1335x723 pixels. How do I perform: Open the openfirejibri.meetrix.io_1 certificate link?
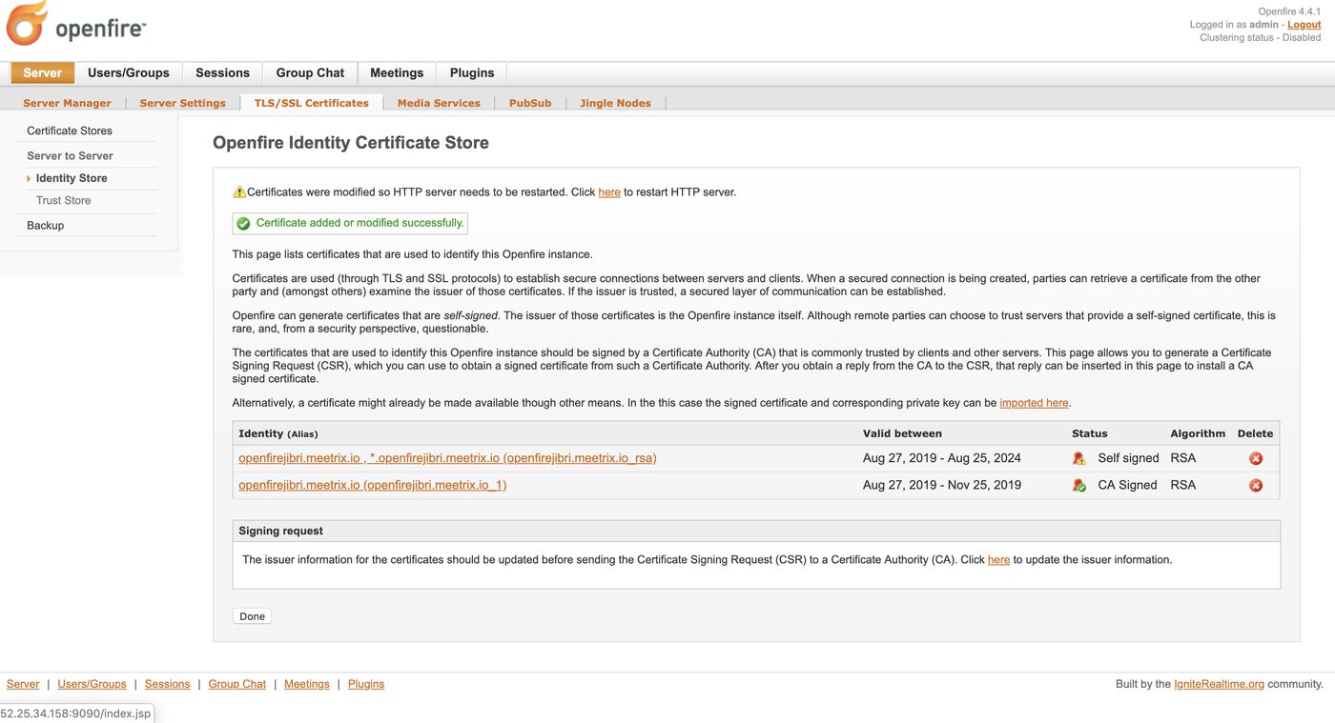click(372, 485)
